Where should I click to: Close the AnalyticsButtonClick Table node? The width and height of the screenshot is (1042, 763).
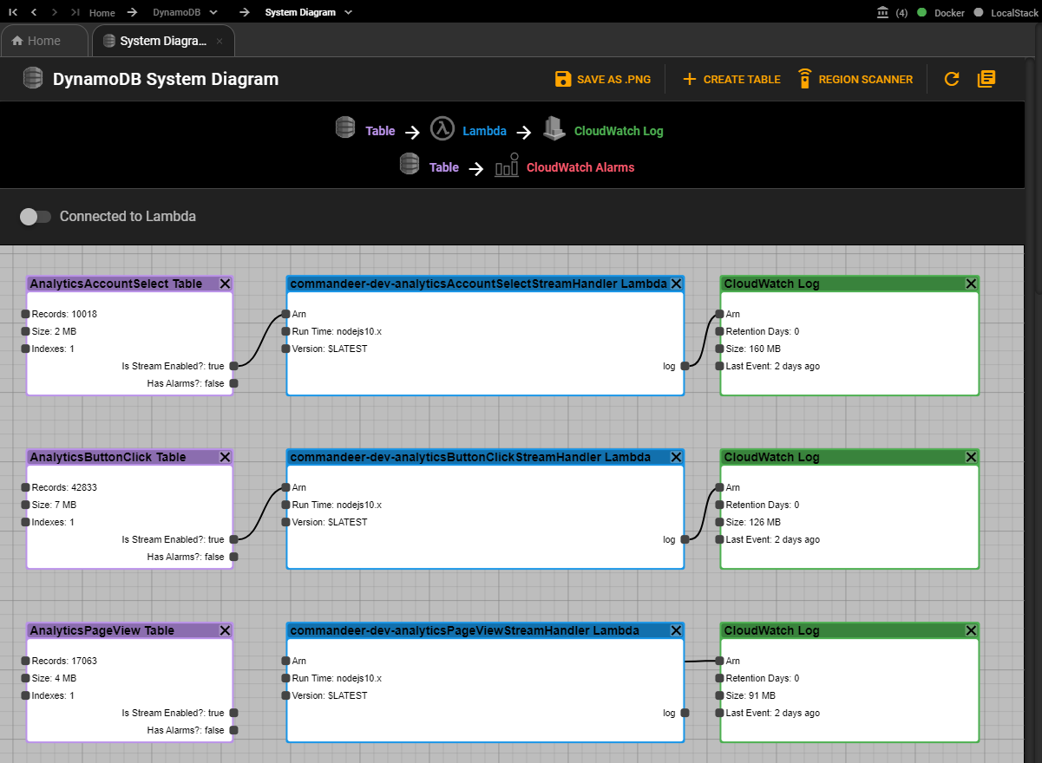click(225, 457)
